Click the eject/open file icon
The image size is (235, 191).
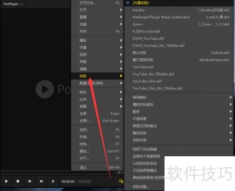click(x=53, y=181)
